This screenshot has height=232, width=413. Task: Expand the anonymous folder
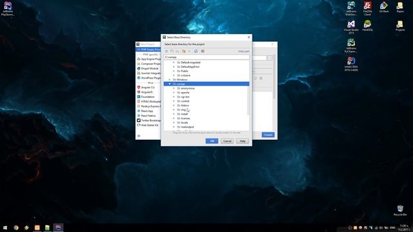coord(174,88)
